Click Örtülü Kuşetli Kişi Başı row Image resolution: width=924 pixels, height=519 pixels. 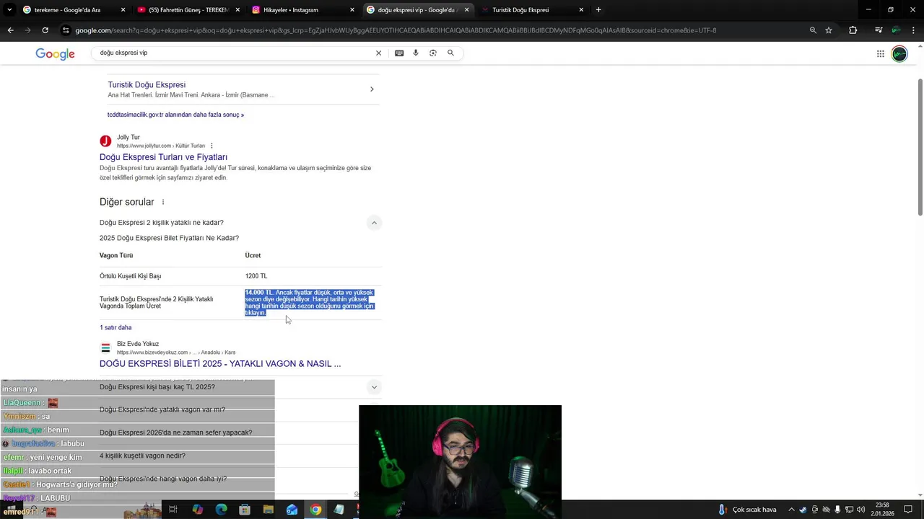(x=240, y=276)
